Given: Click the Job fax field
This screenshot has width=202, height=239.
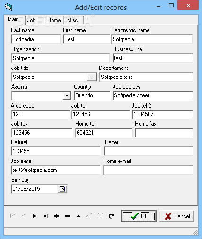Looking at the screenshot, I should [x=42, y=133].
